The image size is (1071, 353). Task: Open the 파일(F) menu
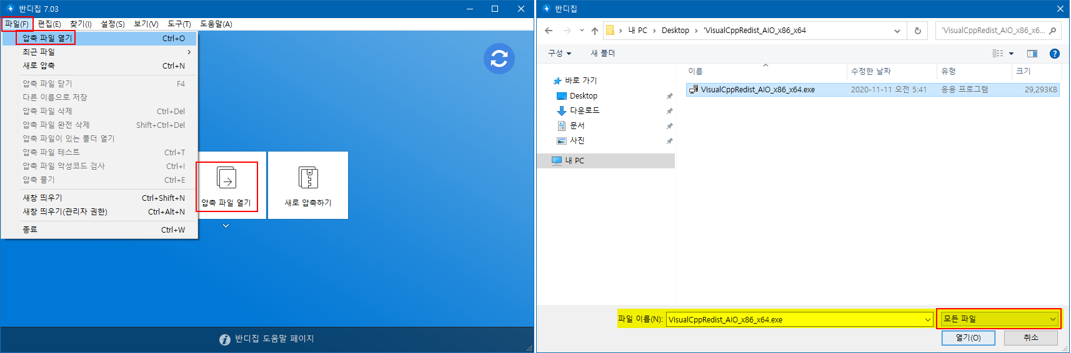[17, 24]
